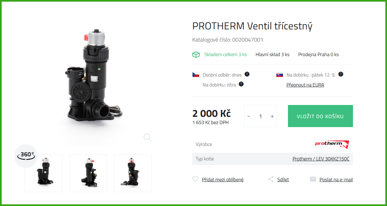Switch currency via Přepnout na EURA
This screenshot has height=206, width=387.
[305, 85]
